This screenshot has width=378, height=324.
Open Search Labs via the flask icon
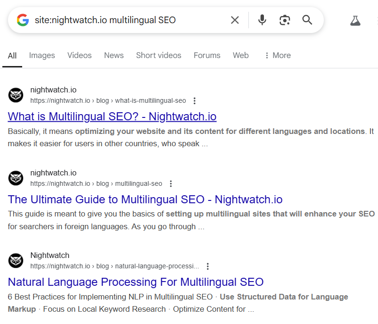point(355,20)
